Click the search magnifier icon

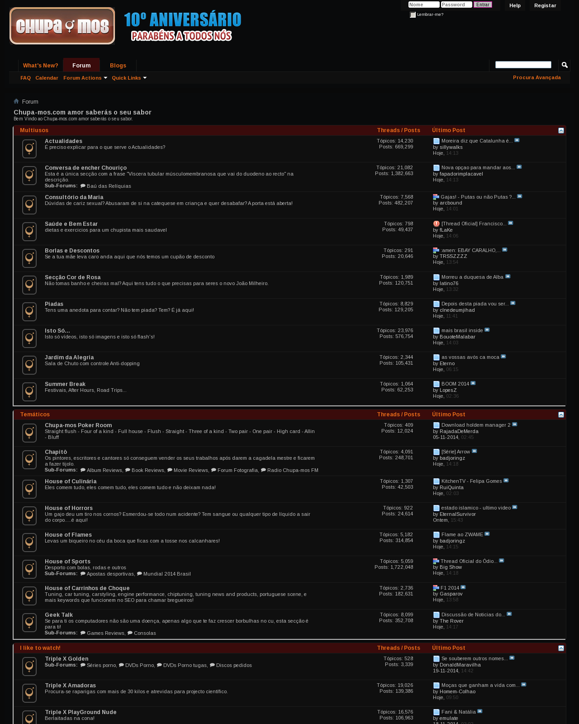pyautogui.click(x=565, y=65)
